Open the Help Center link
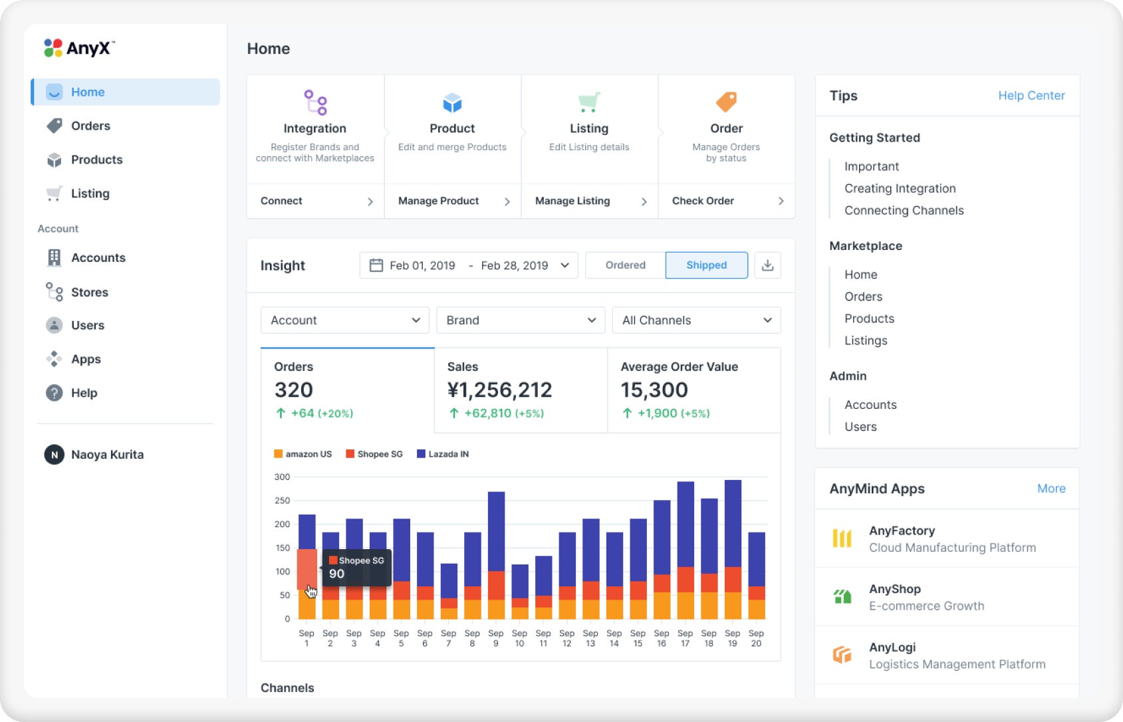1123x722 pixels. [1031, 96]
